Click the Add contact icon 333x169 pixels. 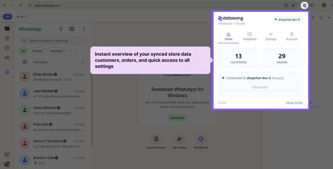180,139
